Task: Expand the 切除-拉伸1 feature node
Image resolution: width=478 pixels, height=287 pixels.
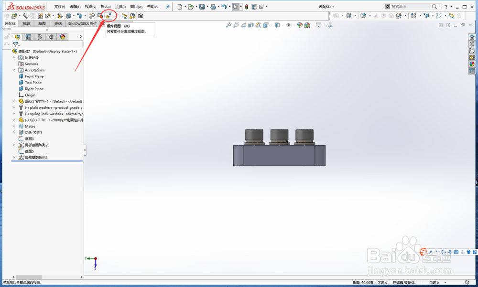Action: [x=14, y=132]
